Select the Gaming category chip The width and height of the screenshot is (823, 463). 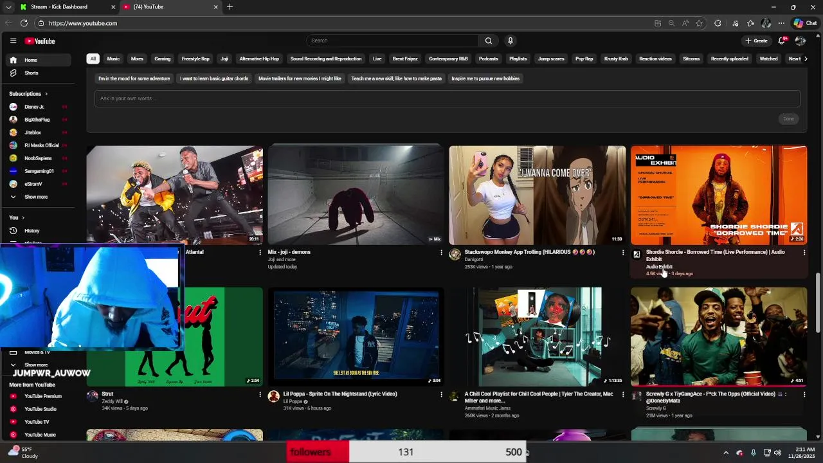click(x=163, y=59)
